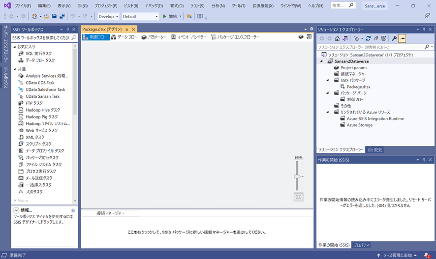
Task: Click the Home icon in Solution Explorer
Action: (x=337, y=38)
